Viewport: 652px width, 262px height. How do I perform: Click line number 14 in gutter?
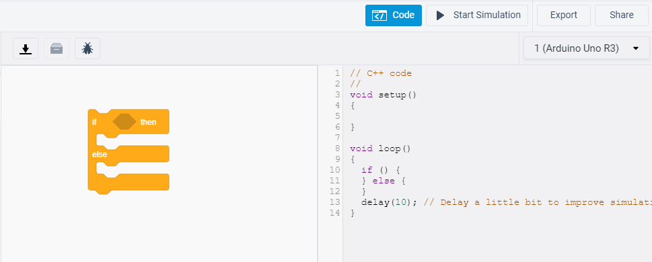335,213
